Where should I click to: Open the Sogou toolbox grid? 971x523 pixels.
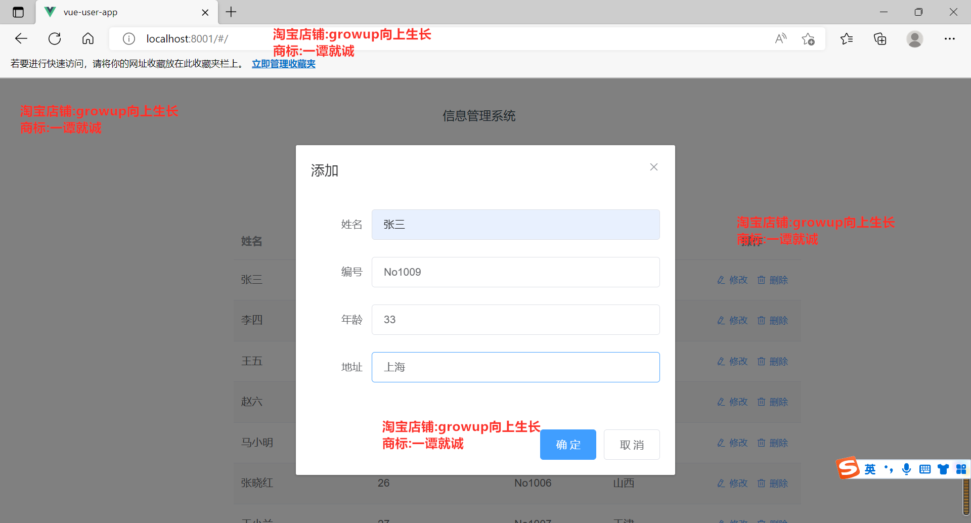pyautogui.click(x=960, y=469)
